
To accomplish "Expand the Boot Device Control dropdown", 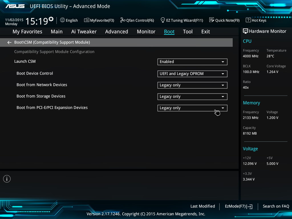I will click(192, 74).
